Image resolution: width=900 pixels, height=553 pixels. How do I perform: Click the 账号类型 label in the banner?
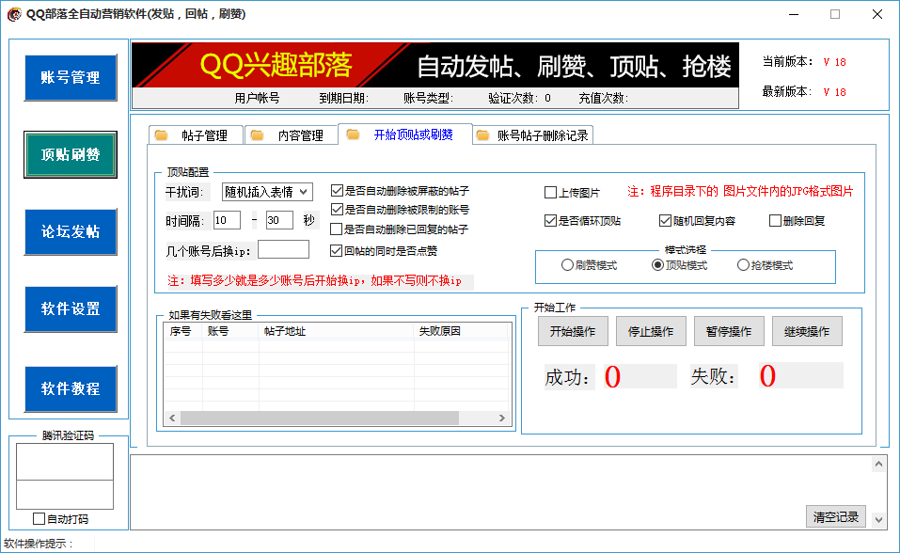click(428, 98)
